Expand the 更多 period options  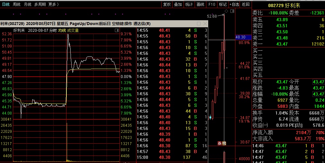pyautogui.click(x=53, y=4)
